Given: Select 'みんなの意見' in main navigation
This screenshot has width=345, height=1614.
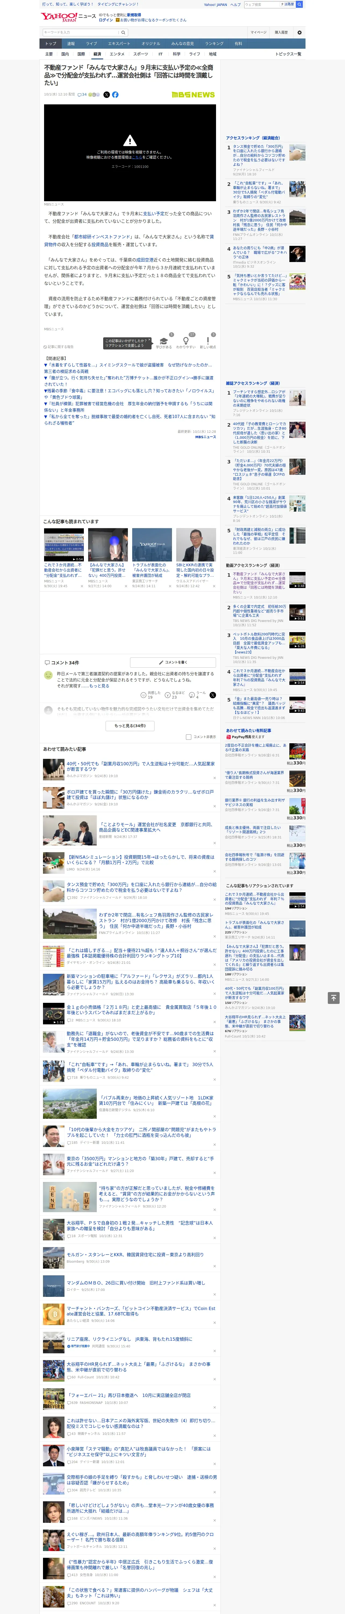Looking at the screenshot, I should 182,44.
